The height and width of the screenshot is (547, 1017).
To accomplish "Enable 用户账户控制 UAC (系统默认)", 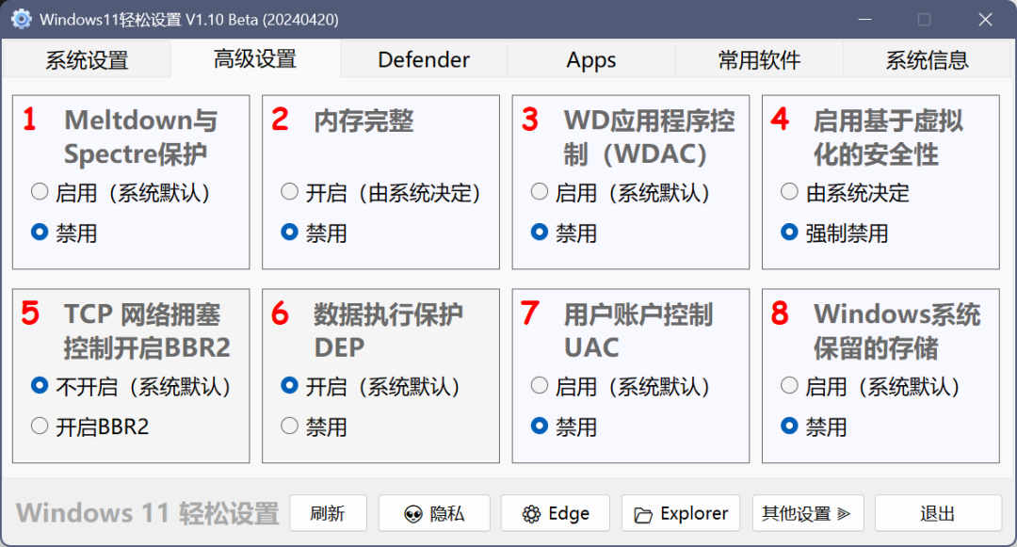I will click(540, 386).
